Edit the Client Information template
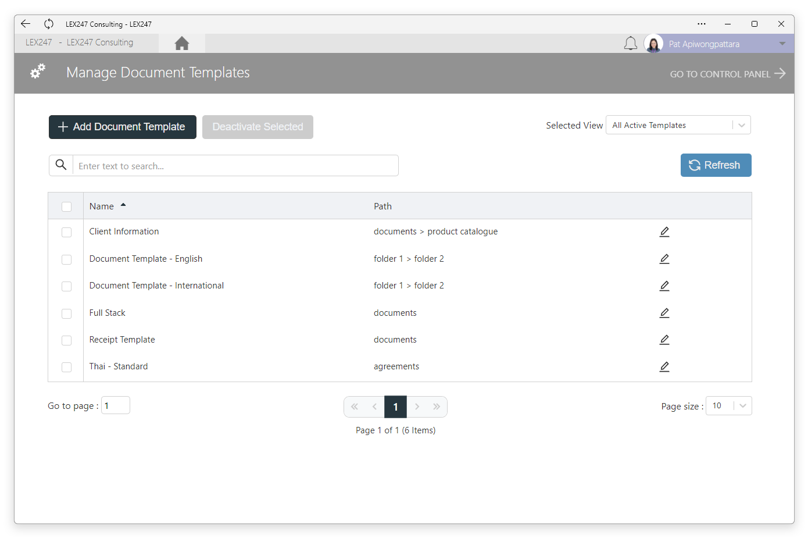 664,232
